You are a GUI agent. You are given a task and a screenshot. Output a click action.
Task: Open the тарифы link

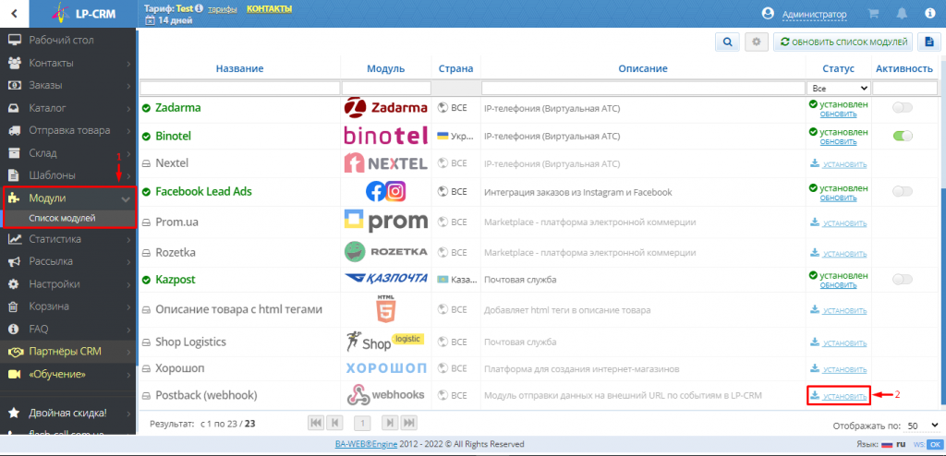coord(223,9)
